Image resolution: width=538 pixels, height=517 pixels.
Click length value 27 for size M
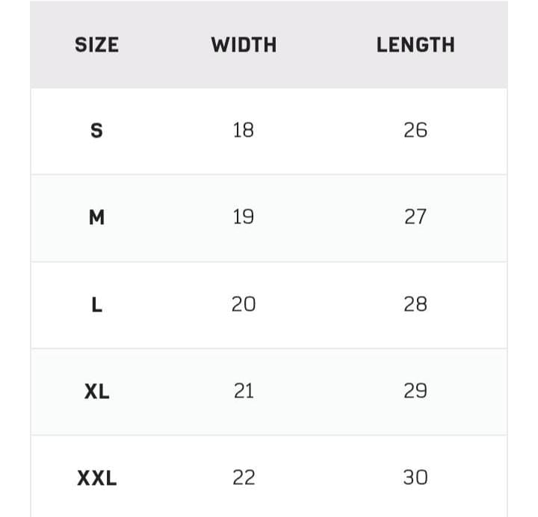pyautogui.click(x=415, y=217)
